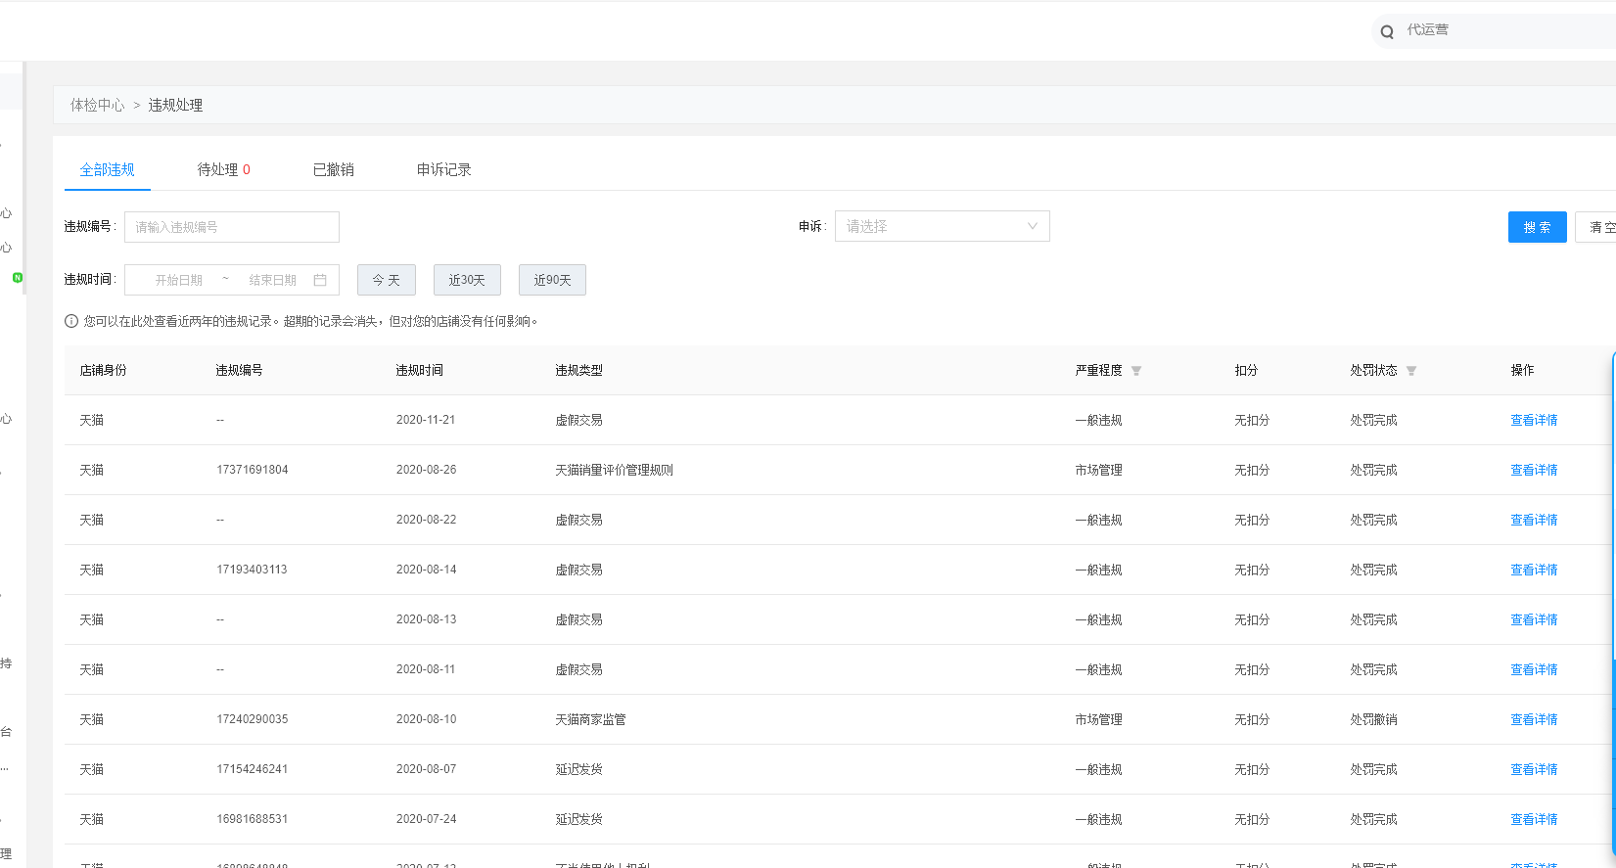This screenshot has width=1616, height=868.
Task: View details for violation 17371691804
Action: pyautogui.click(x=1534, y=470)
